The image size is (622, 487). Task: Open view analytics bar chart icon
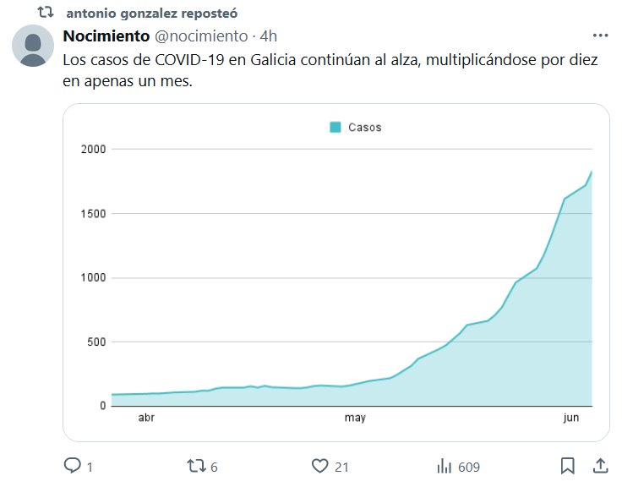[445, 466]
